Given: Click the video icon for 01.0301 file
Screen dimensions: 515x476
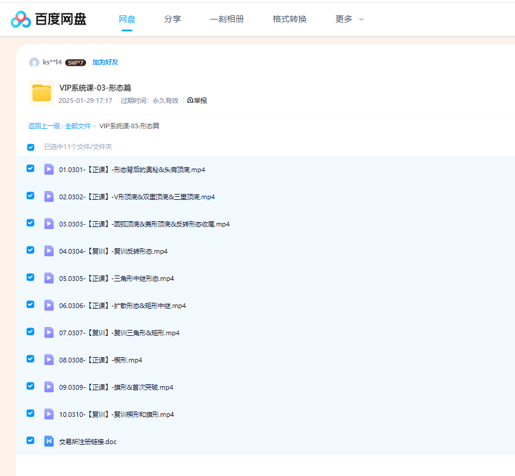Looking at the screenshot, I should pyautogui.click(x=49, y=170).
